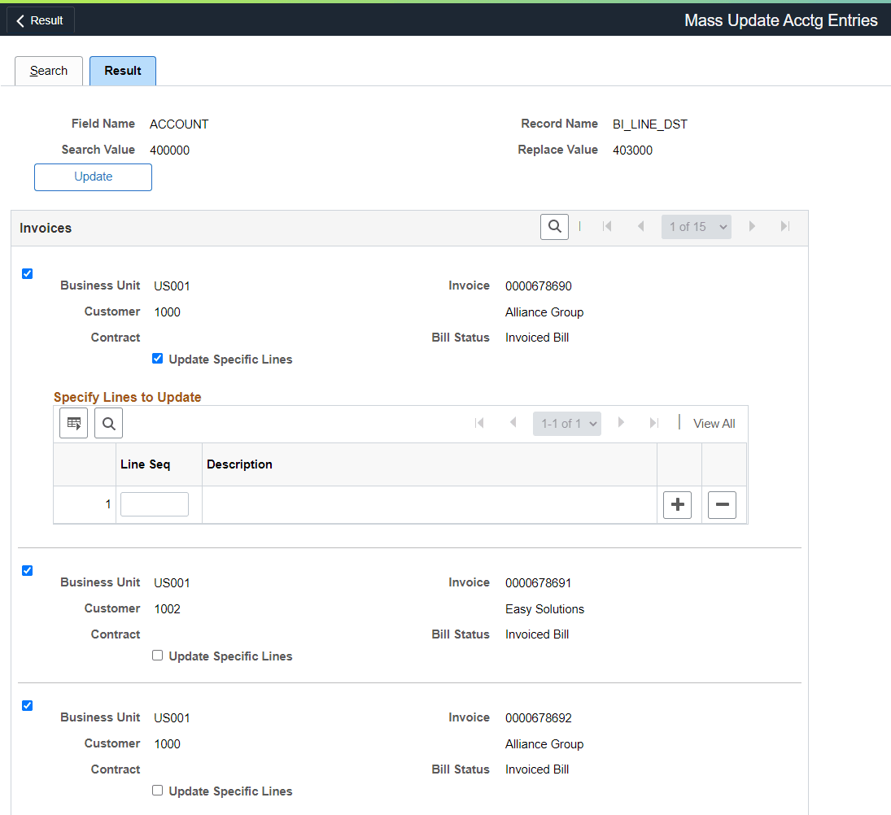Click the Update button
Viewport: 891px width, 815px height.
coord(94,177)
